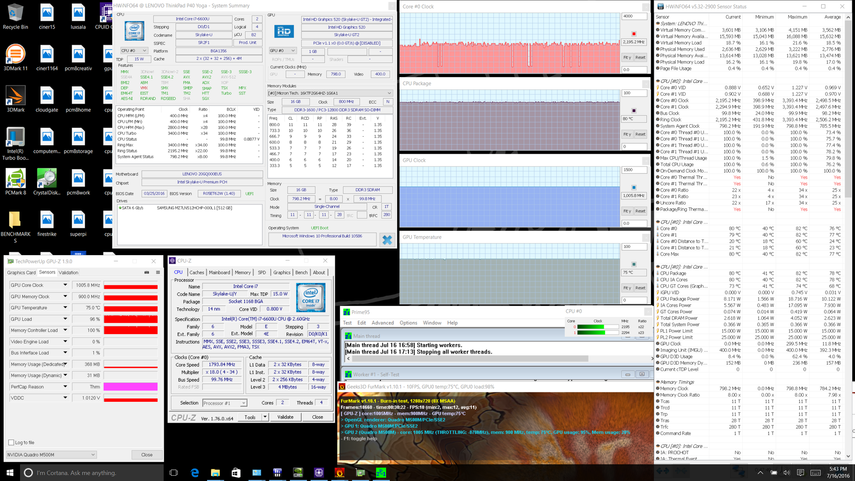Viewport: 855px width, 481px height.
Task: Click Fit y in GPU Temperature graph
Action: point(627,288)
